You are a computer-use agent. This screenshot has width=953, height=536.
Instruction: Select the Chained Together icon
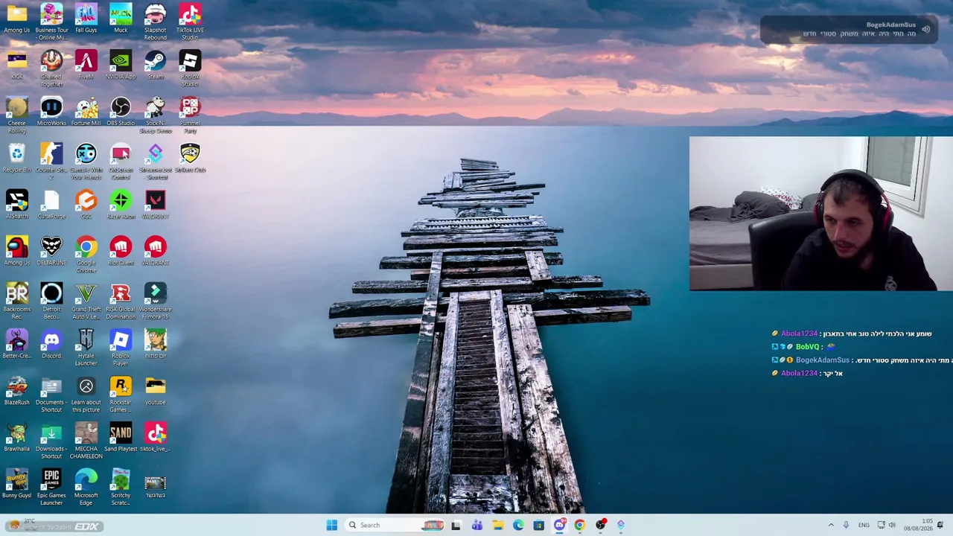coord(51,68)
